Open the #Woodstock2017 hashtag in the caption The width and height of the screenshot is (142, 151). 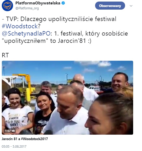pos(34,139)
